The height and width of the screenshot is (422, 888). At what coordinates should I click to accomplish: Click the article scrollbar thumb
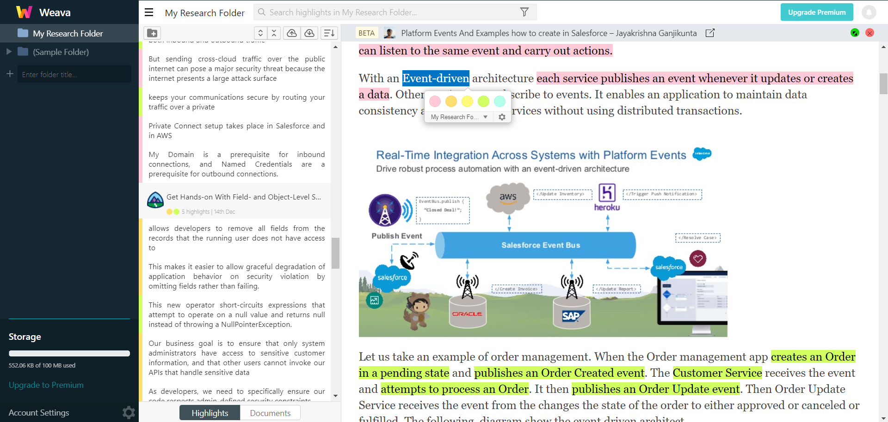click(x=883, y=84)
